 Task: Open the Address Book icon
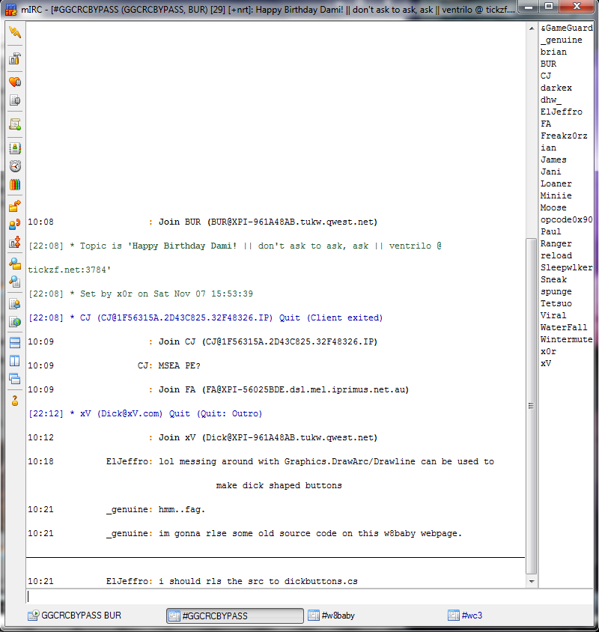[15, 148]
